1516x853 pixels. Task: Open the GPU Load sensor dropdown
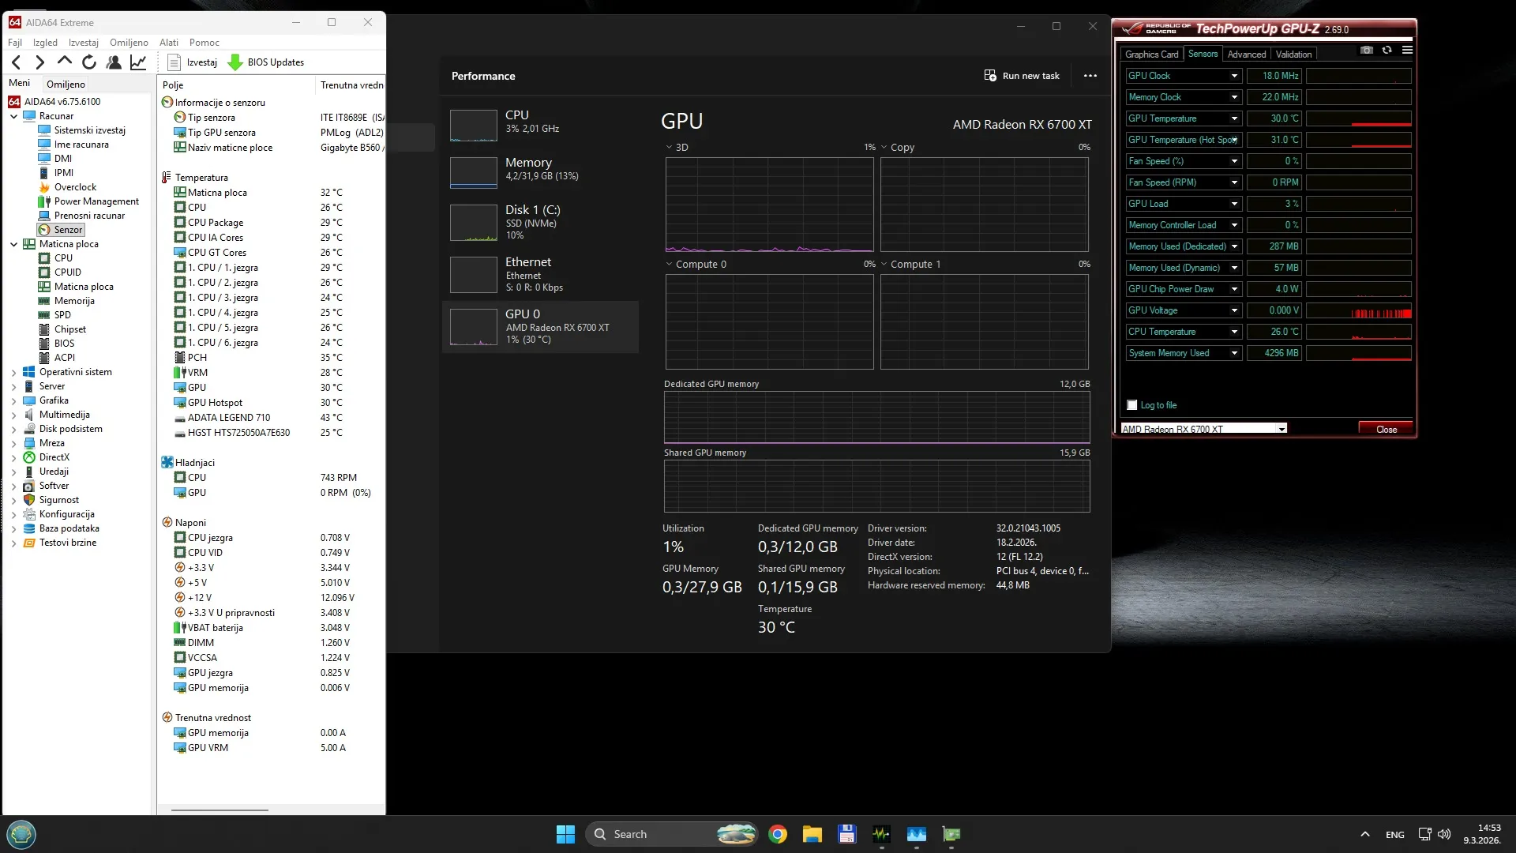pos(1234,204)
